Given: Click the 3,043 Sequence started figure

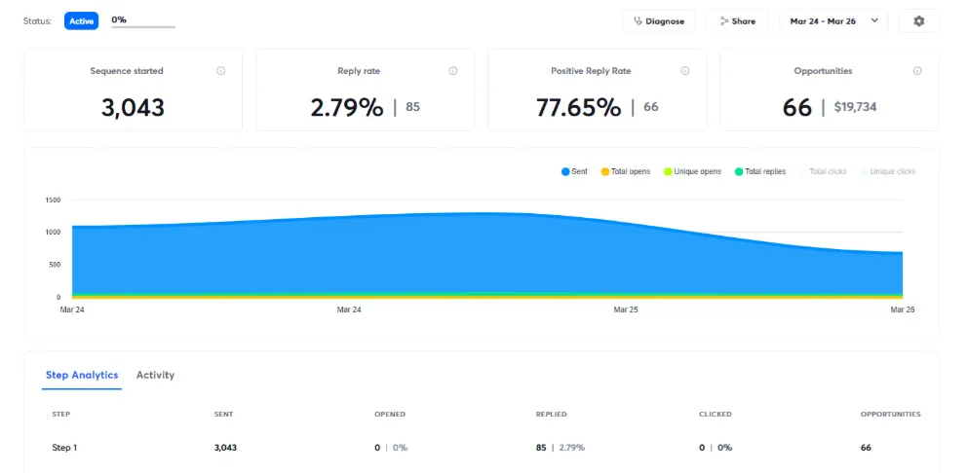Looking at the screenshot, I should pos(134,107).
